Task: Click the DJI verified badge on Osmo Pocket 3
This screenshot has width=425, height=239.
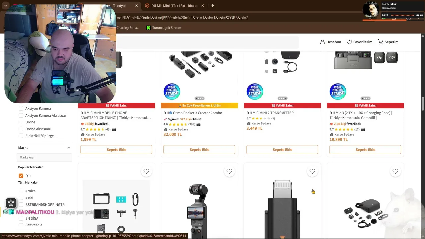Action: point(171,113)
